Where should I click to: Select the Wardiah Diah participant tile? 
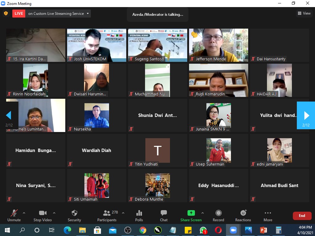[97, 150]
